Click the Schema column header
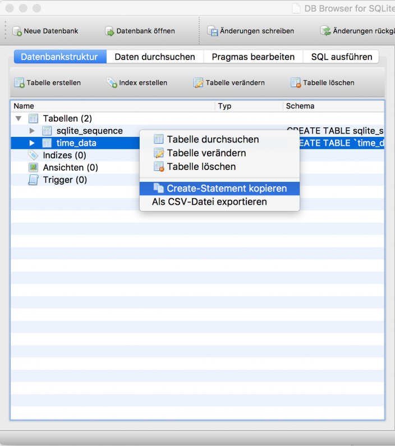The image size is (395, 446). click(300, 106)
